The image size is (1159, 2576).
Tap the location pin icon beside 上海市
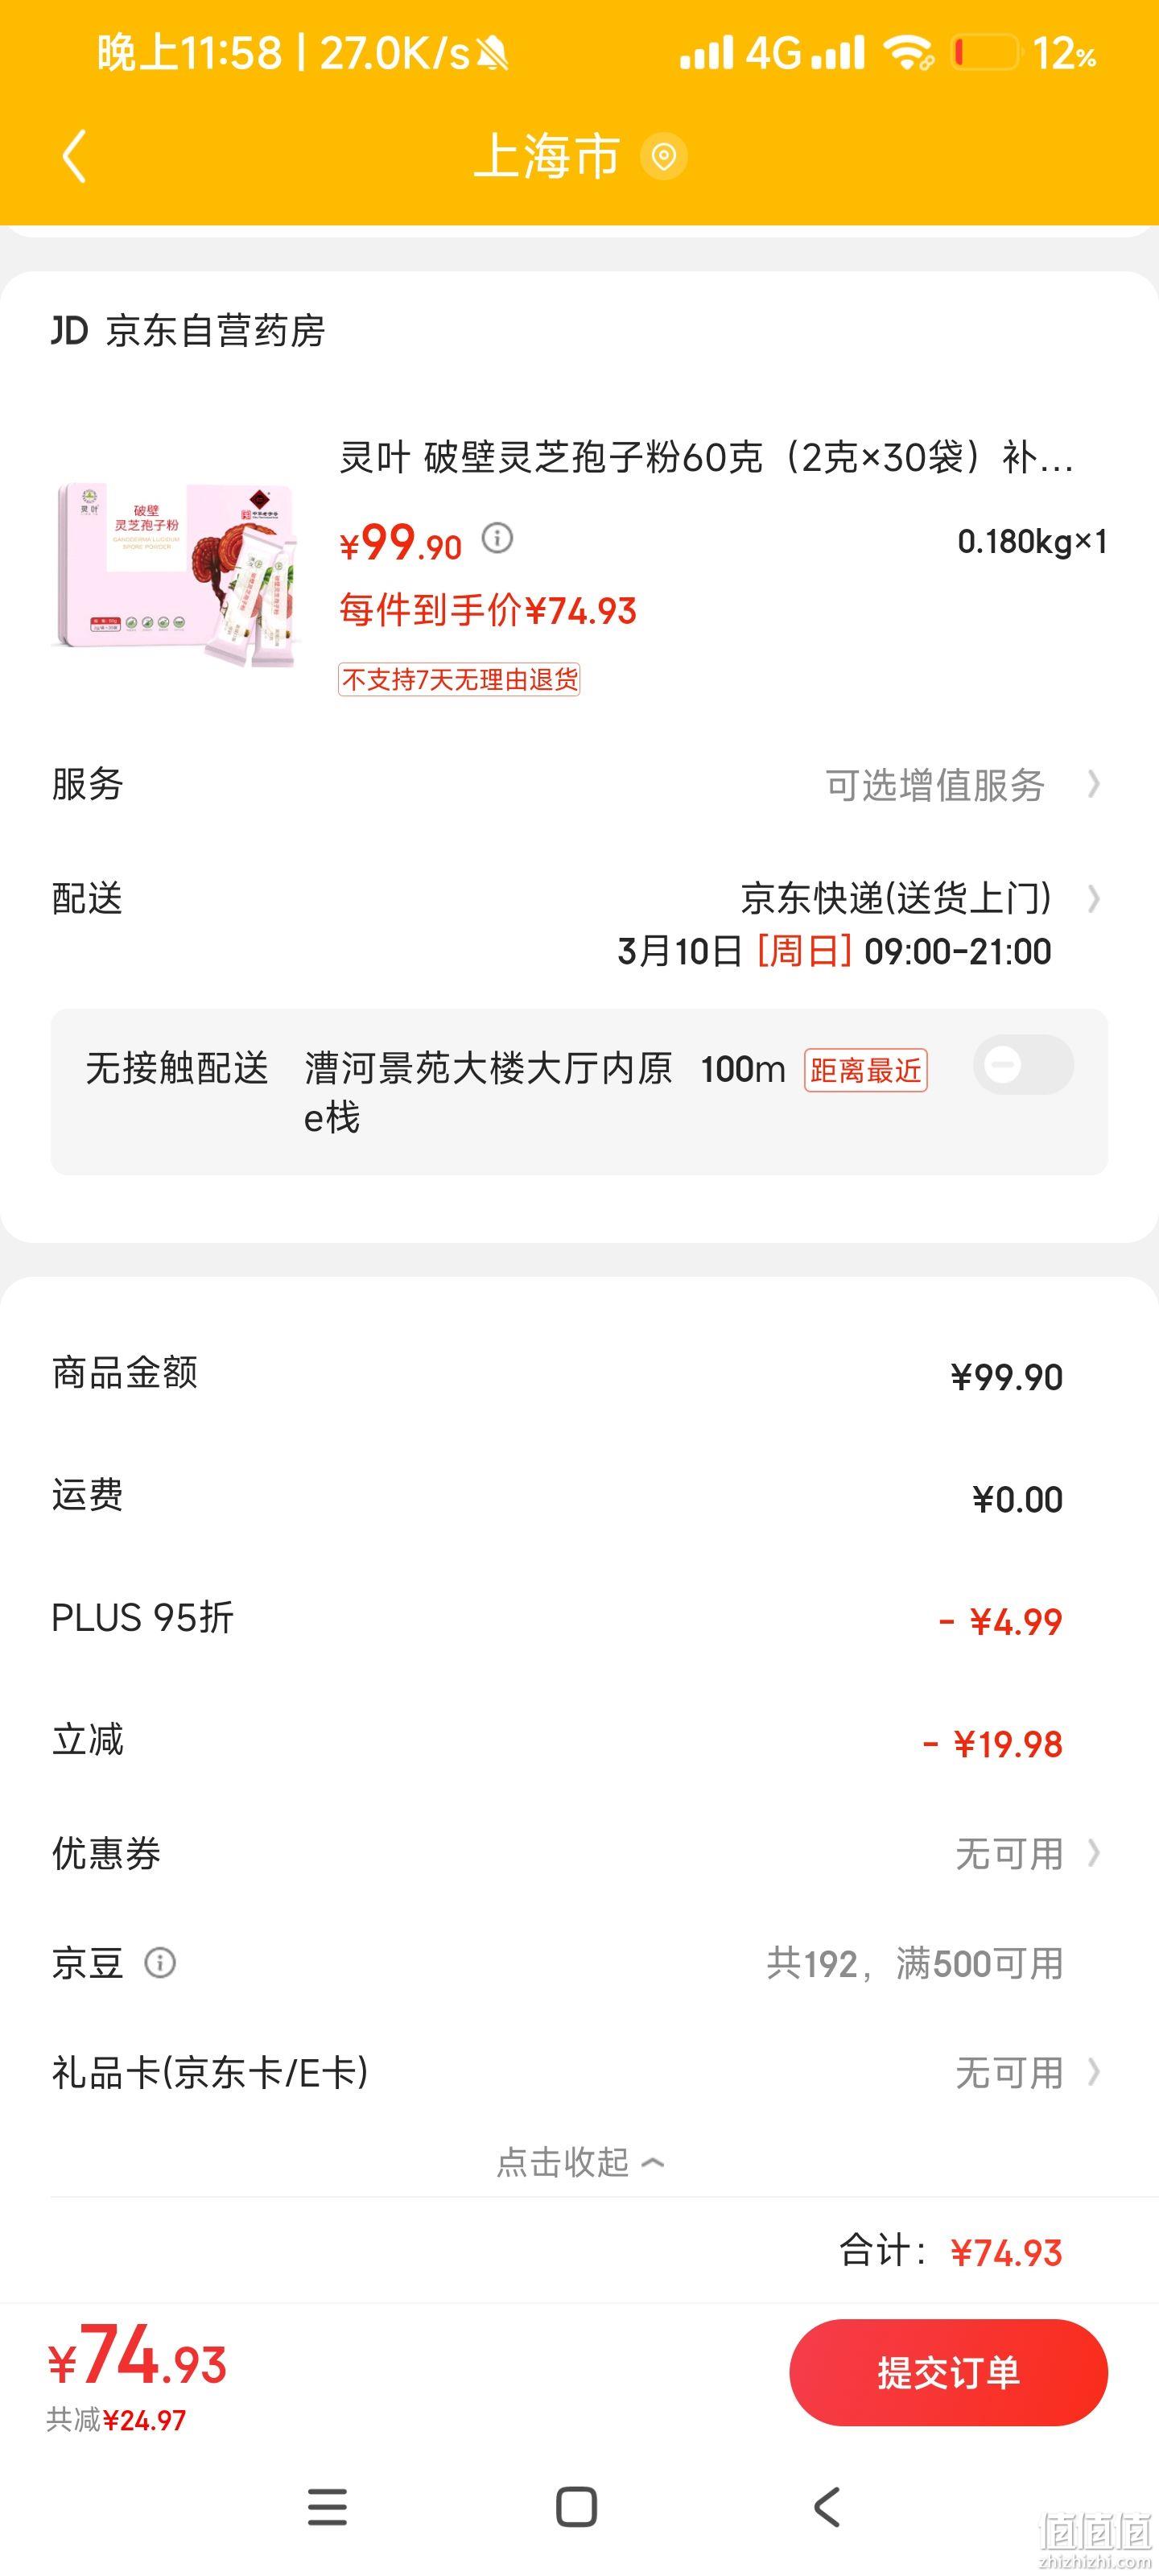tap(663, 157)
